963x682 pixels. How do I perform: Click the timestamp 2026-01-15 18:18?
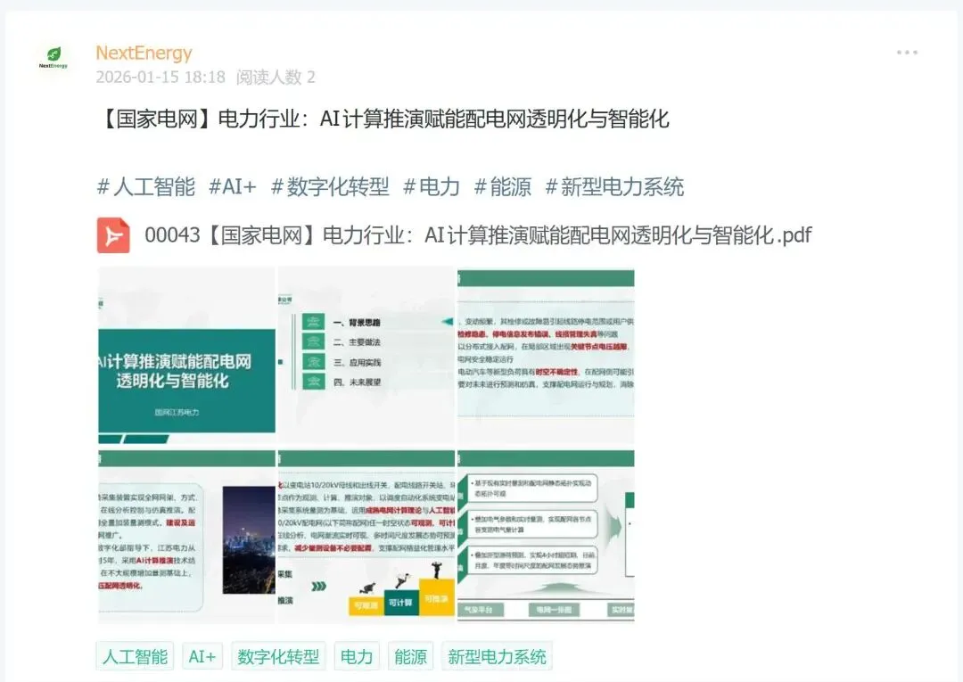coord(160,77)
